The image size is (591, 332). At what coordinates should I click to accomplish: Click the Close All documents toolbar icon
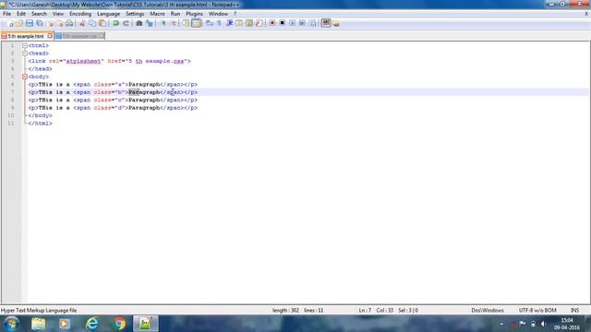pyautogui.click(x=59, y=23)
